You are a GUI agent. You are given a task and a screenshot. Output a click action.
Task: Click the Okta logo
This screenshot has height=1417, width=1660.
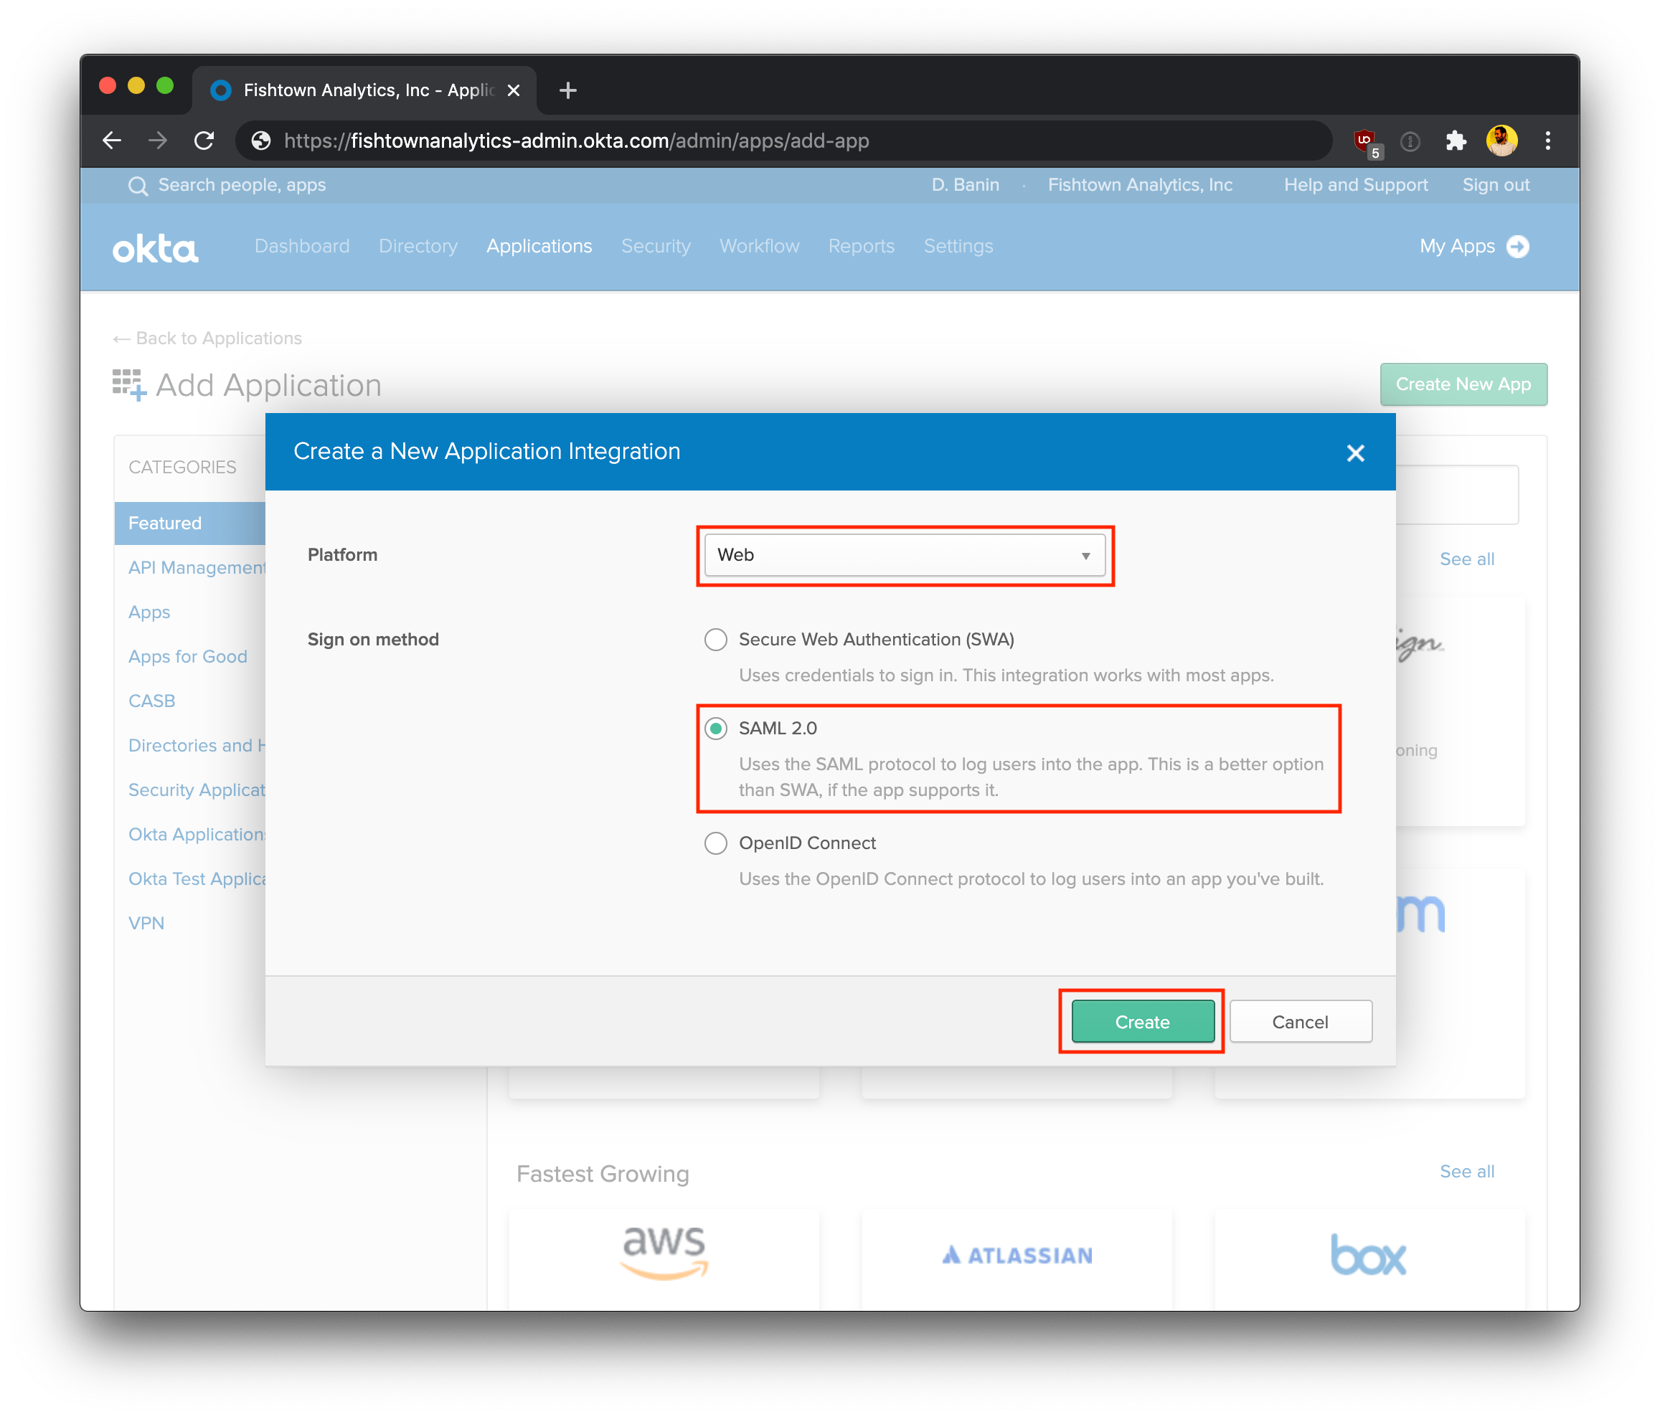[x=155, y=247]
